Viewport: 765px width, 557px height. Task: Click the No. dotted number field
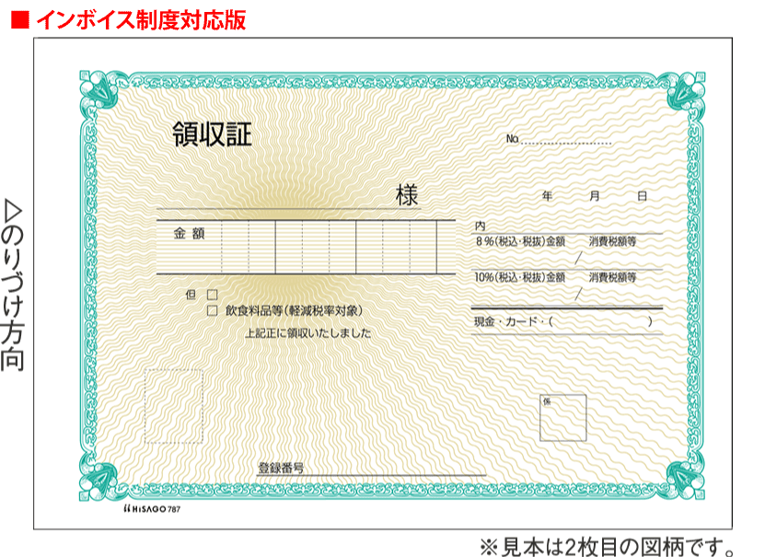(x=567, y=140)
